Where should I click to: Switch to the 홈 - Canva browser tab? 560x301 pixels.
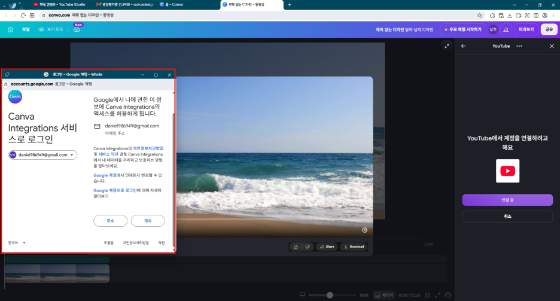coord(172,5)
